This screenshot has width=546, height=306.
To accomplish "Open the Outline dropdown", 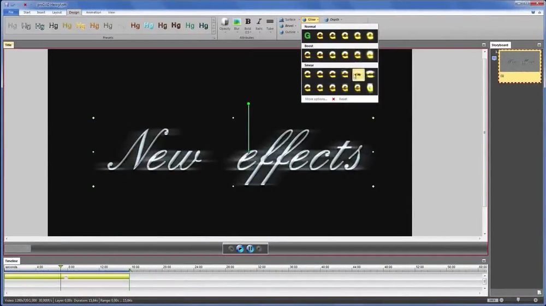I will tap(290, 32).
